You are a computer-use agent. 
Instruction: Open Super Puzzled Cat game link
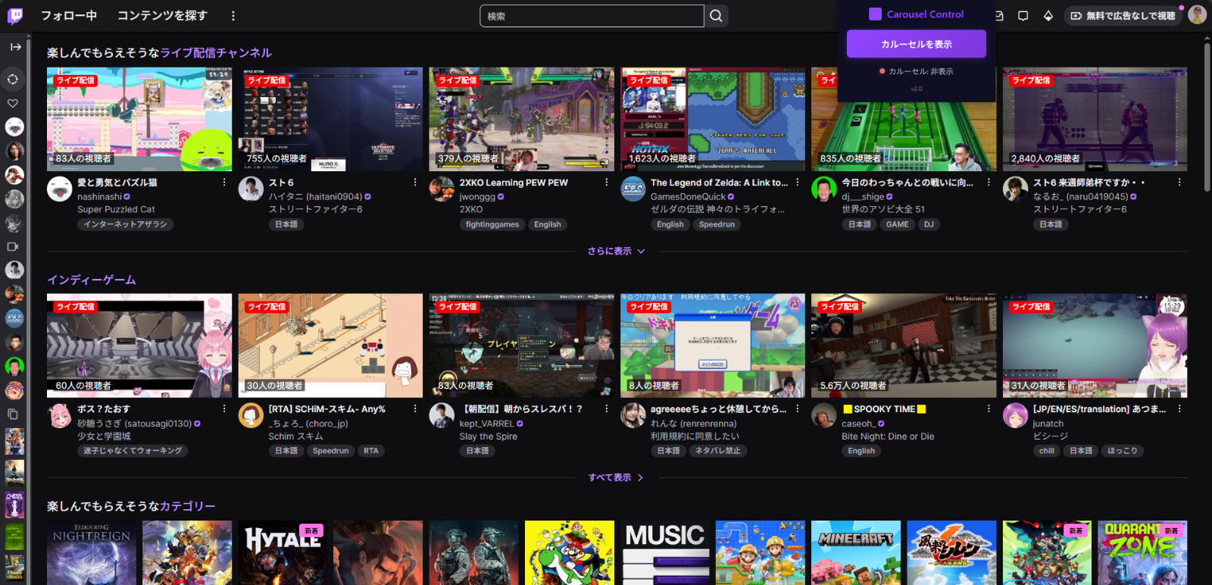(116, 209)
